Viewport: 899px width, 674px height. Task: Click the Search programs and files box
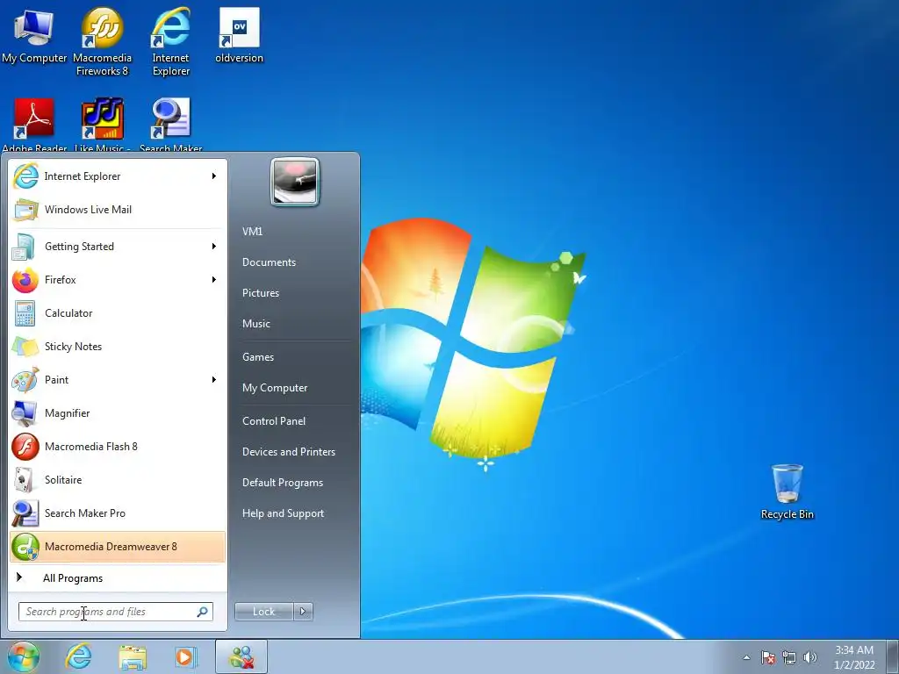click(x=115, y=612)
